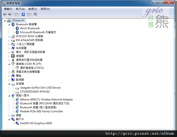Click the DVD/CD-ROM drive icon
This screenshot has width=177, height=137.
(x=13, y=36)
